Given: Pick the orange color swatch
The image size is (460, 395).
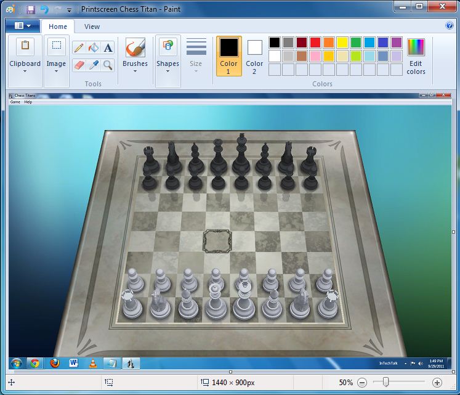Looking at the screenshot, I should click(x=329, y=43).
